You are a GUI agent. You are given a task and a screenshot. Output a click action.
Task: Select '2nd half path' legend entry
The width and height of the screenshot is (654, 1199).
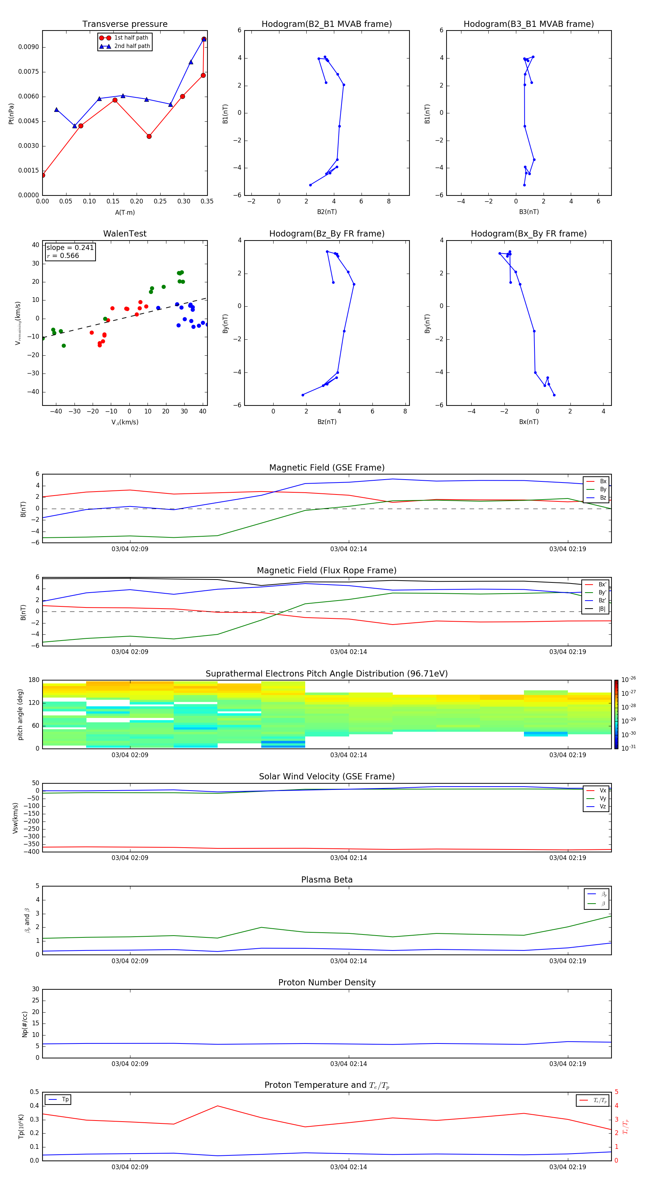point(124,46)
